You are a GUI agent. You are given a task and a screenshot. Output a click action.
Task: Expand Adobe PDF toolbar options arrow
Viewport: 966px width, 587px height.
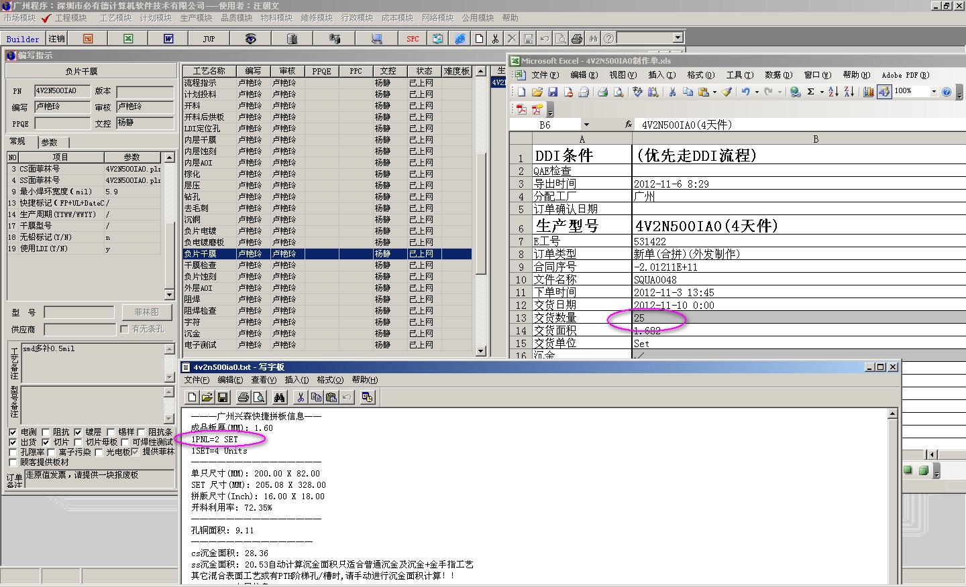pyautogui.click(x=550, y=110)
